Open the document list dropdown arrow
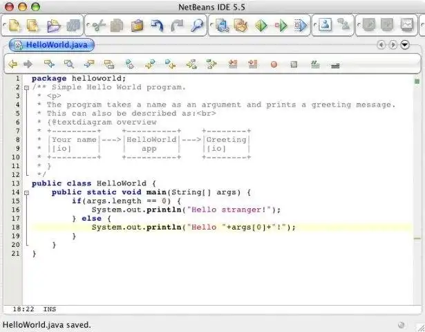The image size is (425, 332). pos(405,44)
